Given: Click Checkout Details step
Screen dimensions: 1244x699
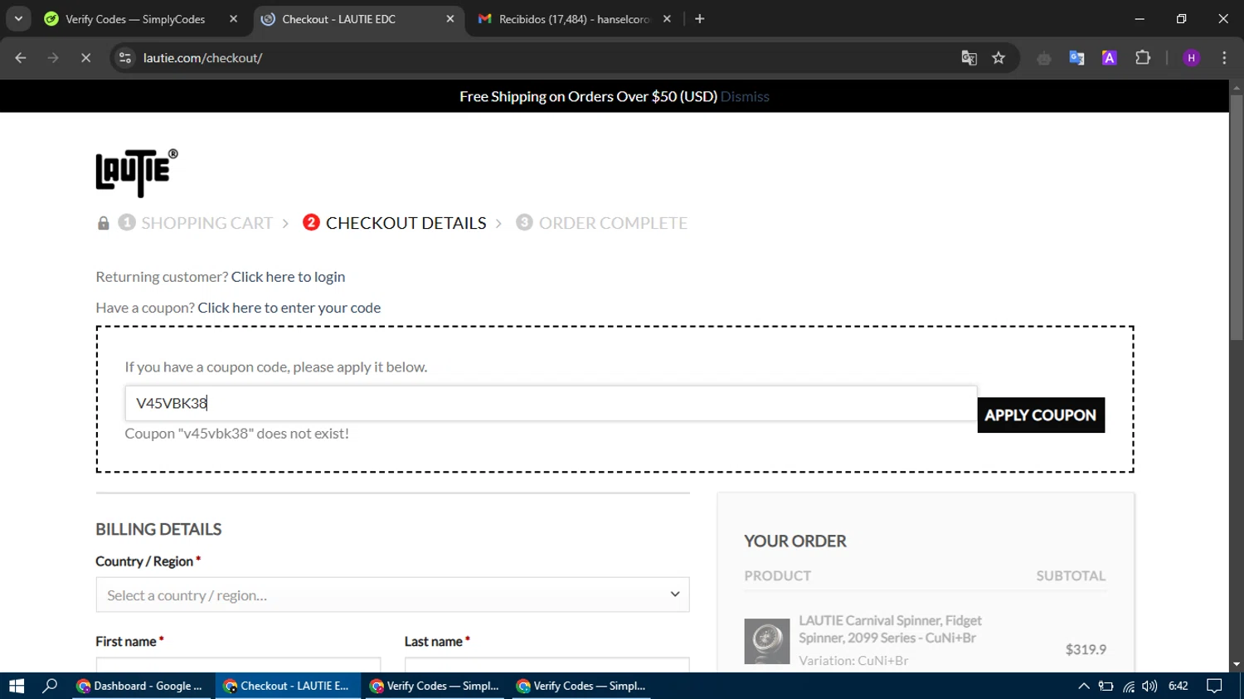Looking at the screenshot, I should (x=406, y=223).
